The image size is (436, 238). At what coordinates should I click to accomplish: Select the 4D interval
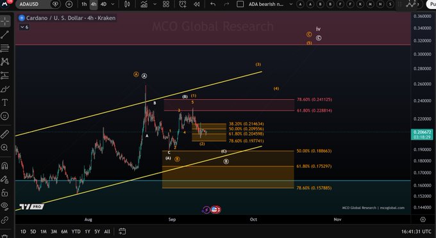coord(103,4)
